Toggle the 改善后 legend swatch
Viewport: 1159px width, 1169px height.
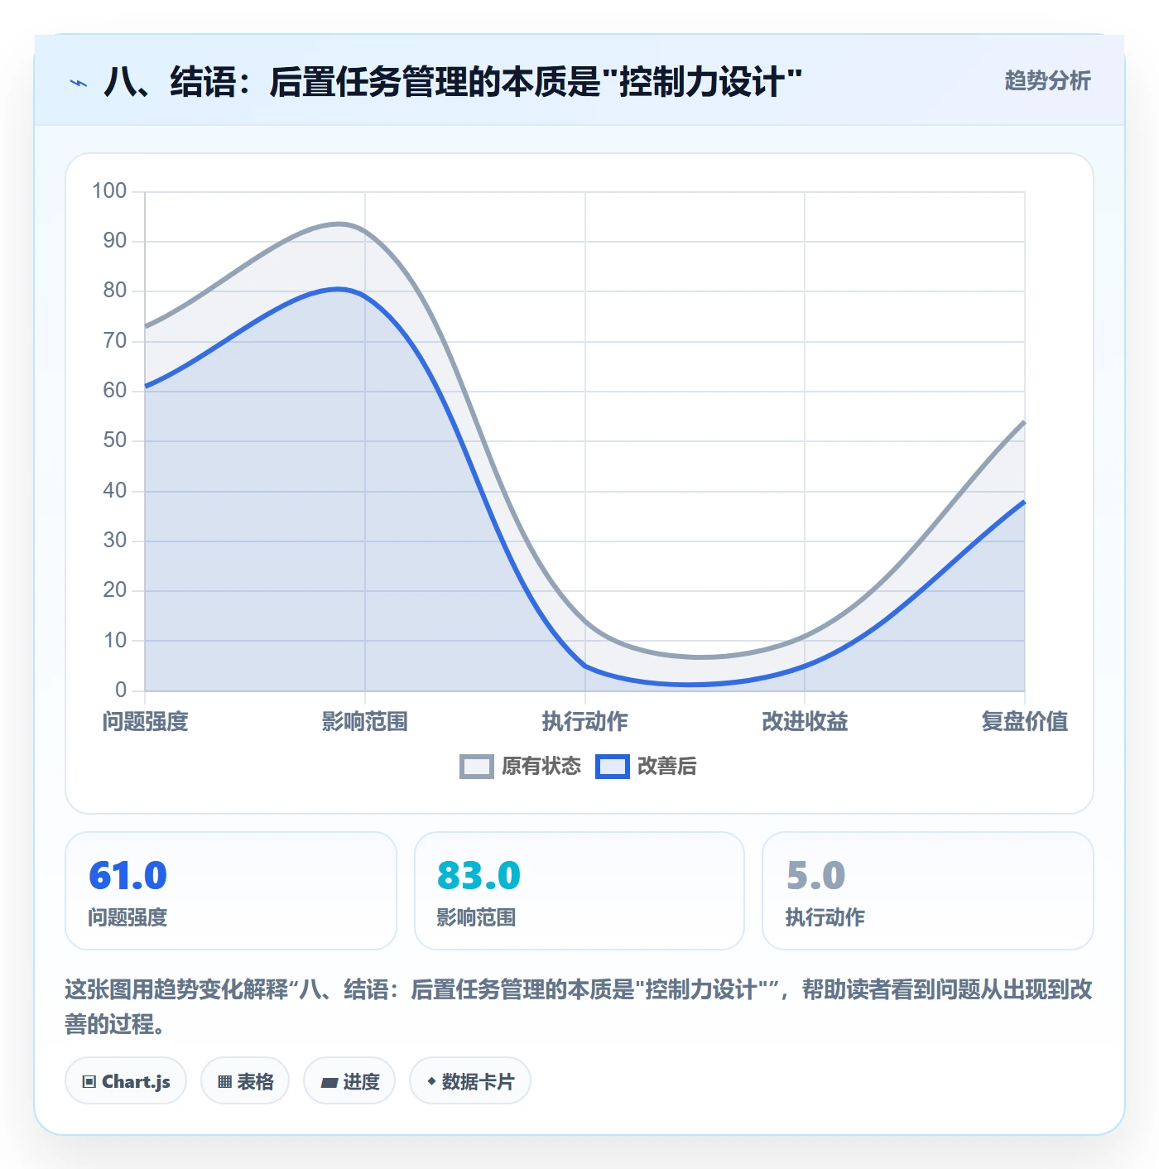pyautogui.click(x=612, y=767)
